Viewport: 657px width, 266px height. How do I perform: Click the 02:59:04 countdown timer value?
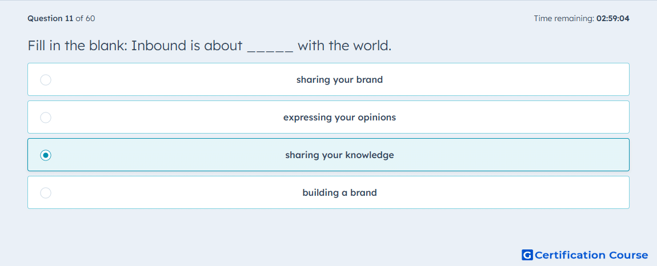click(x=613, y=18)
